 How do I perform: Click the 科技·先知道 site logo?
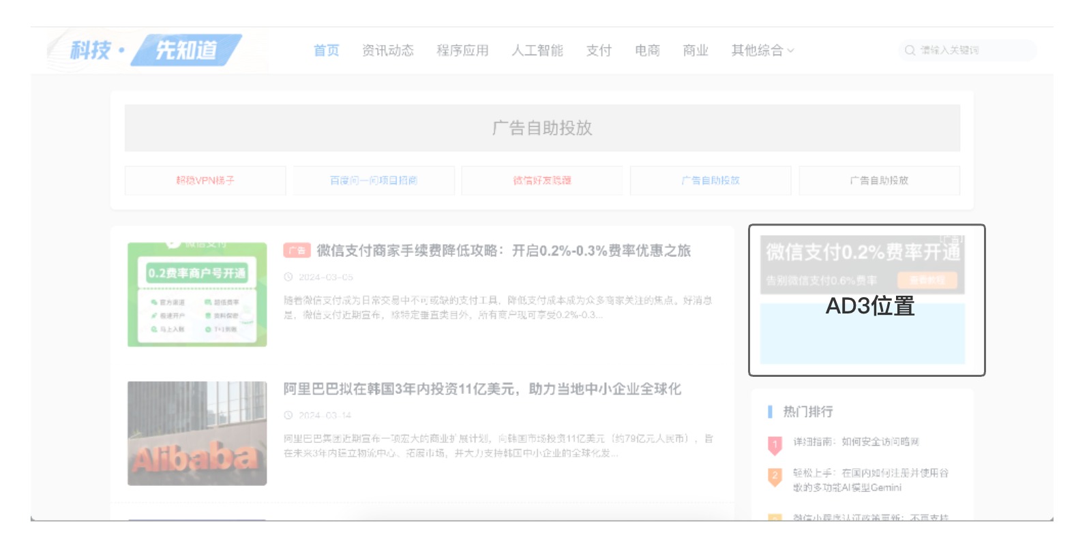[x=155, y=50]
